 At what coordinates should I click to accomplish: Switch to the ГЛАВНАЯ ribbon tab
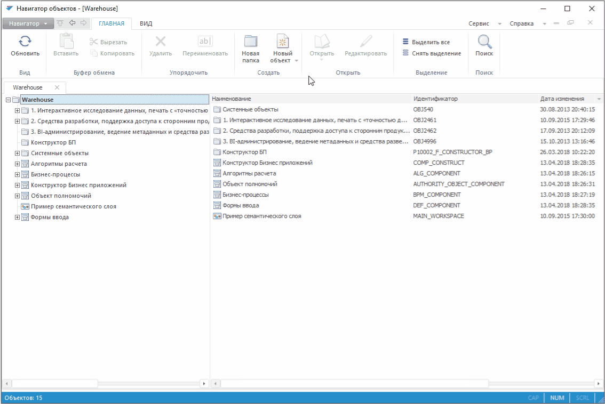point(112,23)
